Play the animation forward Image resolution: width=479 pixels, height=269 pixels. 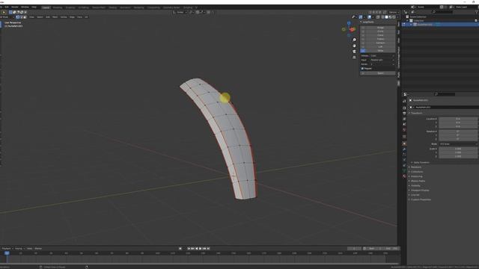coord(201,249)
